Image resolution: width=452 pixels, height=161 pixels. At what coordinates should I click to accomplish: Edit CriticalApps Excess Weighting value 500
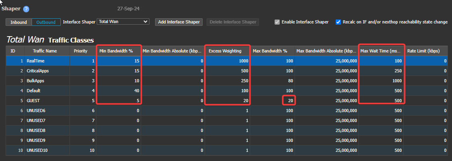click(x=227, y=71)
